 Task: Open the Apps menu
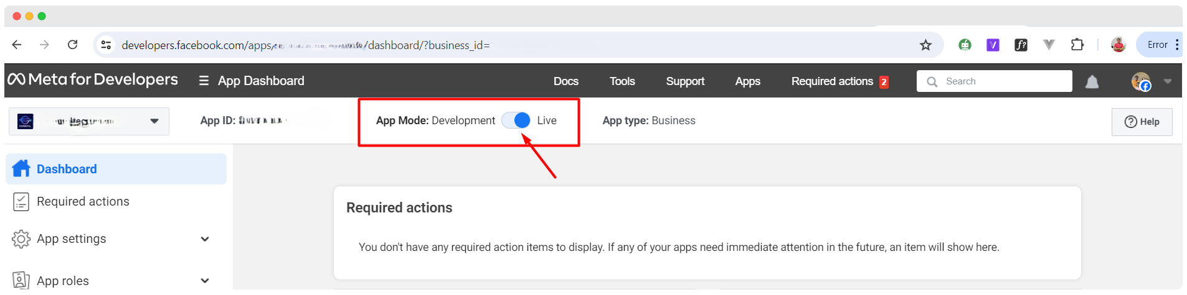pyautogui.click(x=747, y=81)
